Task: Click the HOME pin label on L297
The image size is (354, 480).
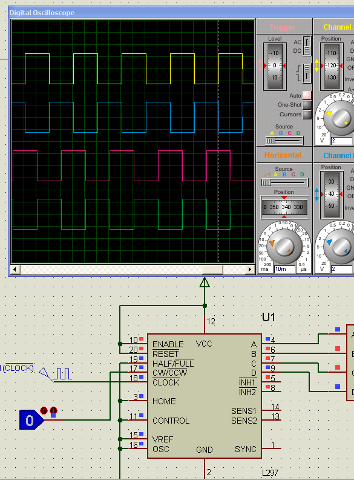Action: tap(164, 401)
